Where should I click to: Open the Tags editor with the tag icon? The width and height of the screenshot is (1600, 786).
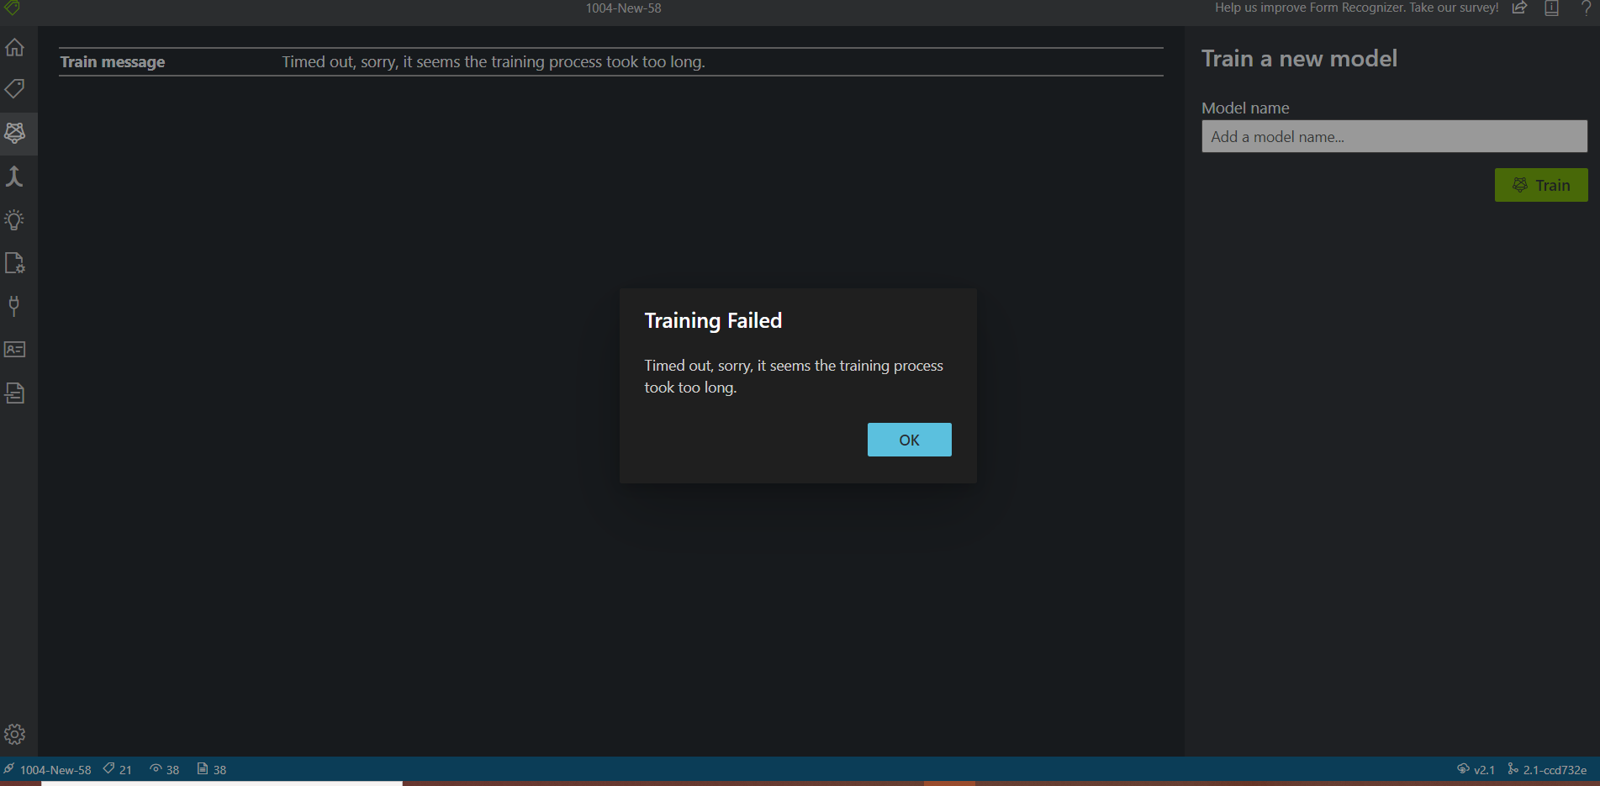[14, 90]
